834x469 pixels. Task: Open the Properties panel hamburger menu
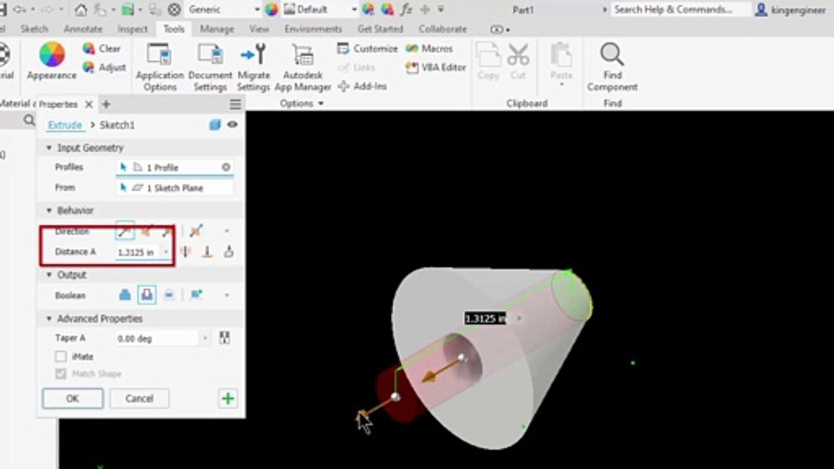click(x=235, y=104)
